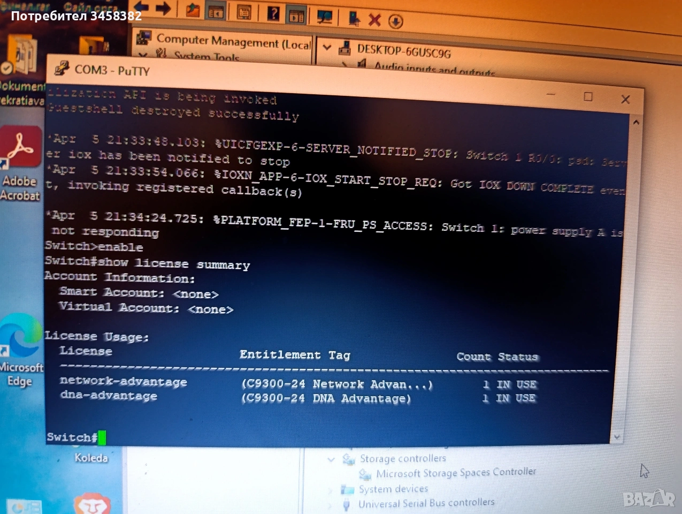682x514 pixels.
Task: Click the Update device driver icon
Action: click(354, 19)
